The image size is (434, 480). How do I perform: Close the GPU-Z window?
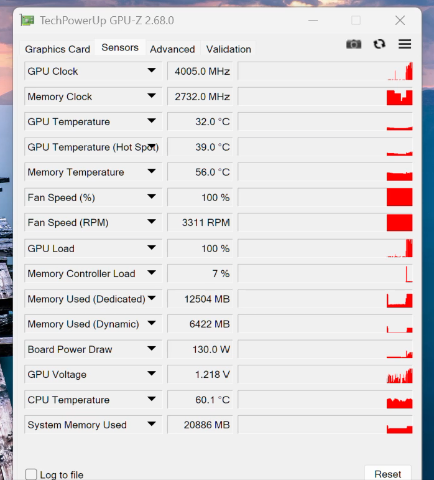pyautogui.click(x=400, y=21)
